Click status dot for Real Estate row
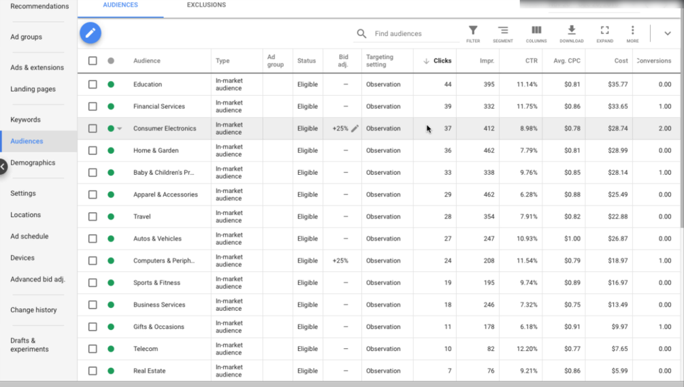The height and width of the screenshot is (387, 684). coord(111,371)
